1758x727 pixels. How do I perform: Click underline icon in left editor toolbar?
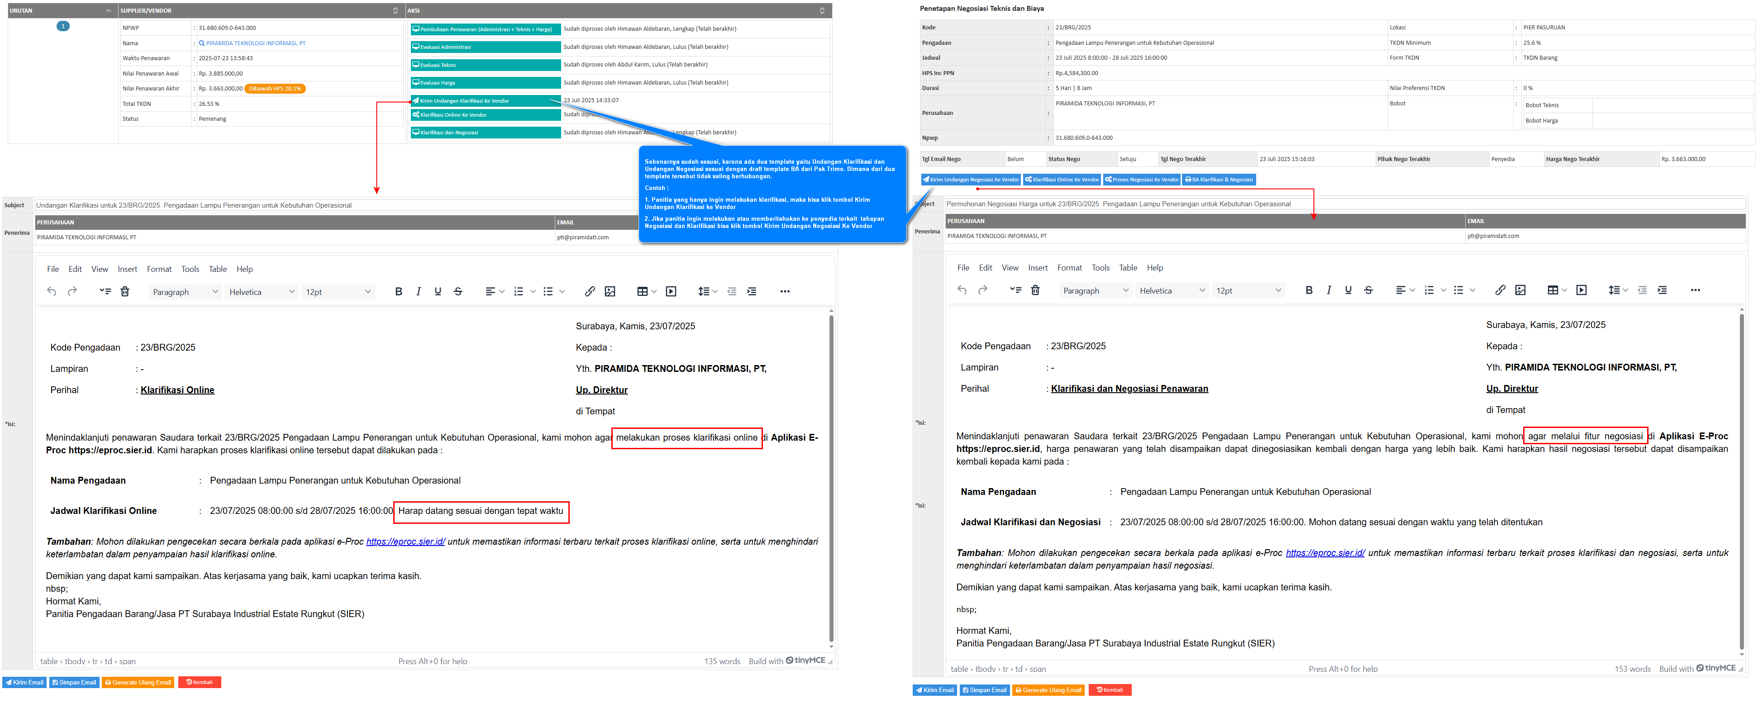tap(438, 291)
